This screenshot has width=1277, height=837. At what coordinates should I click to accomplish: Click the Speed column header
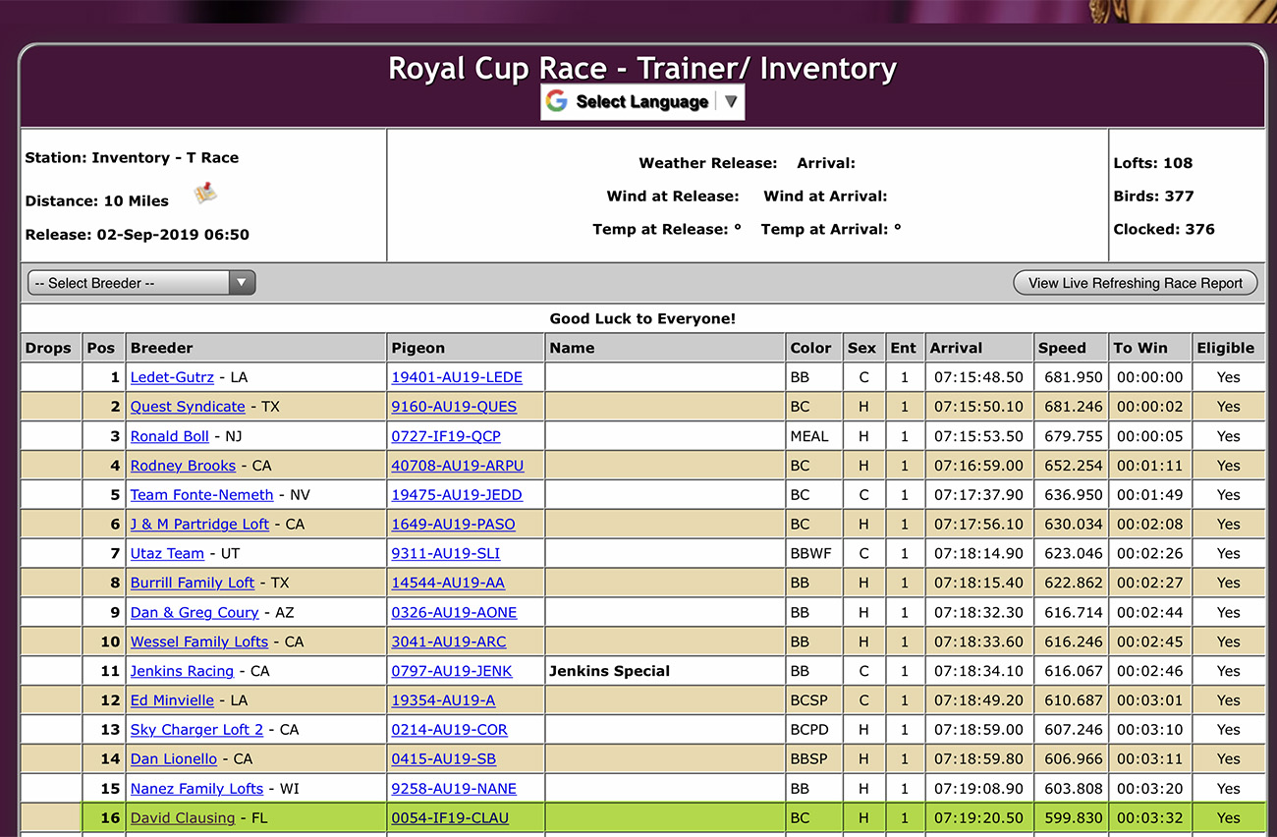pyautogui.click(x=1062, y=348)
